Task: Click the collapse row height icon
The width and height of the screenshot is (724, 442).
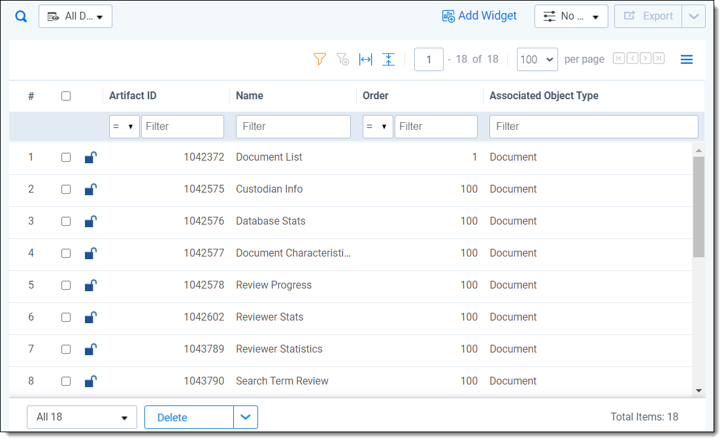Action: 389,59
